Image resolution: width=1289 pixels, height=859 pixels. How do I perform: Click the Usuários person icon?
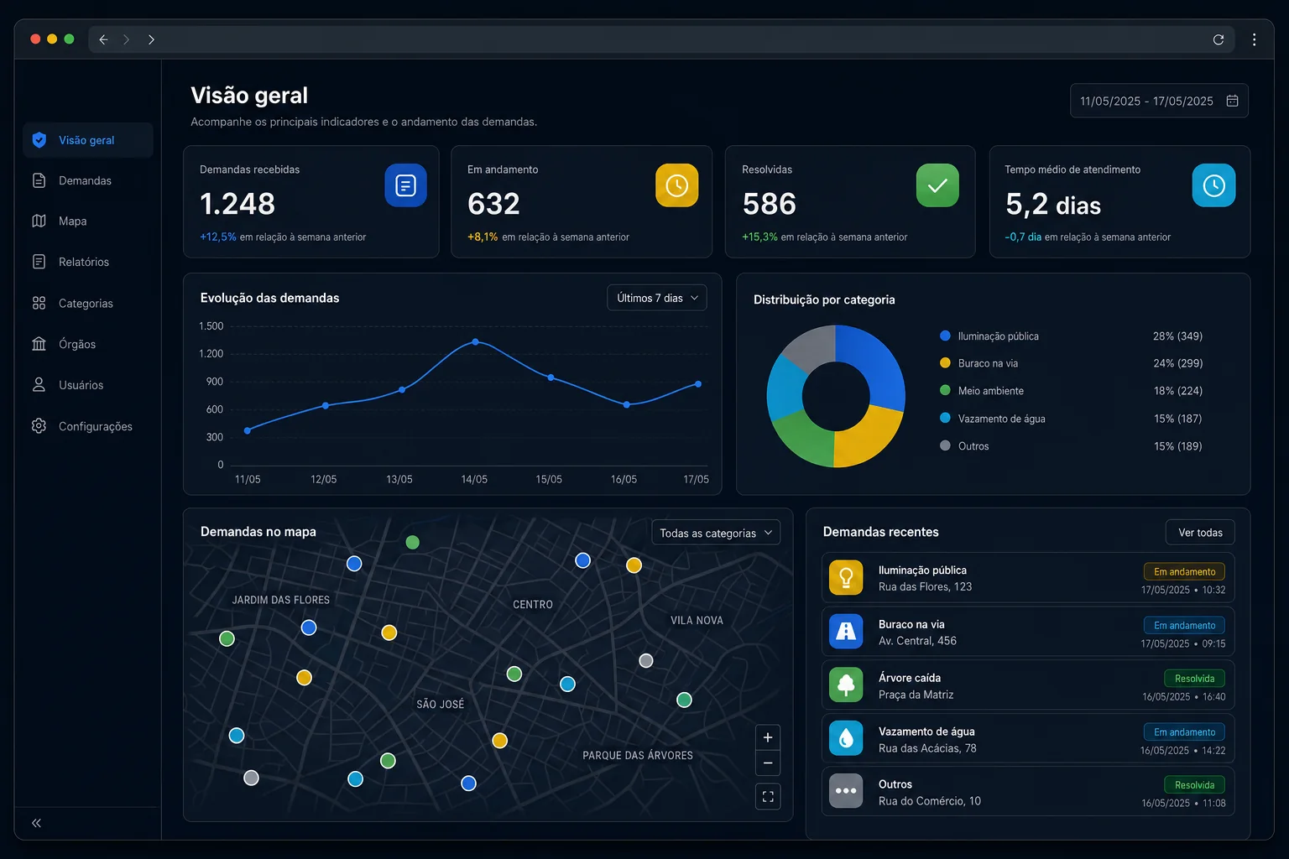tap(39, 385)
